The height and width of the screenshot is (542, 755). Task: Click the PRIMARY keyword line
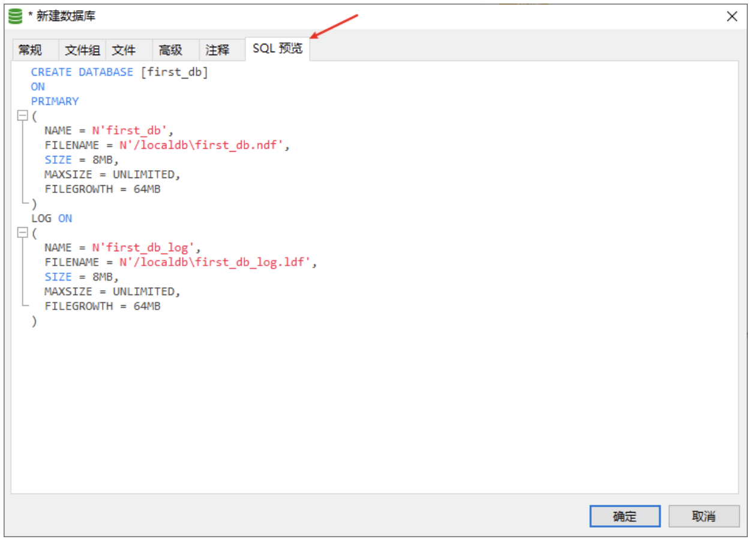(x=55, y=101)
